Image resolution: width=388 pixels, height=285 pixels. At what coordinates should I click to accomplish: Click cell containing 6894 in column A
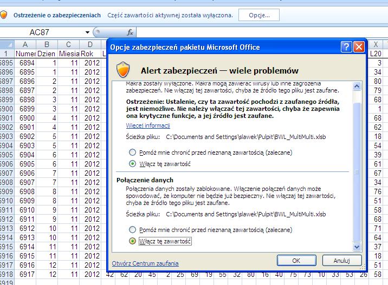[x=25, y=63]
